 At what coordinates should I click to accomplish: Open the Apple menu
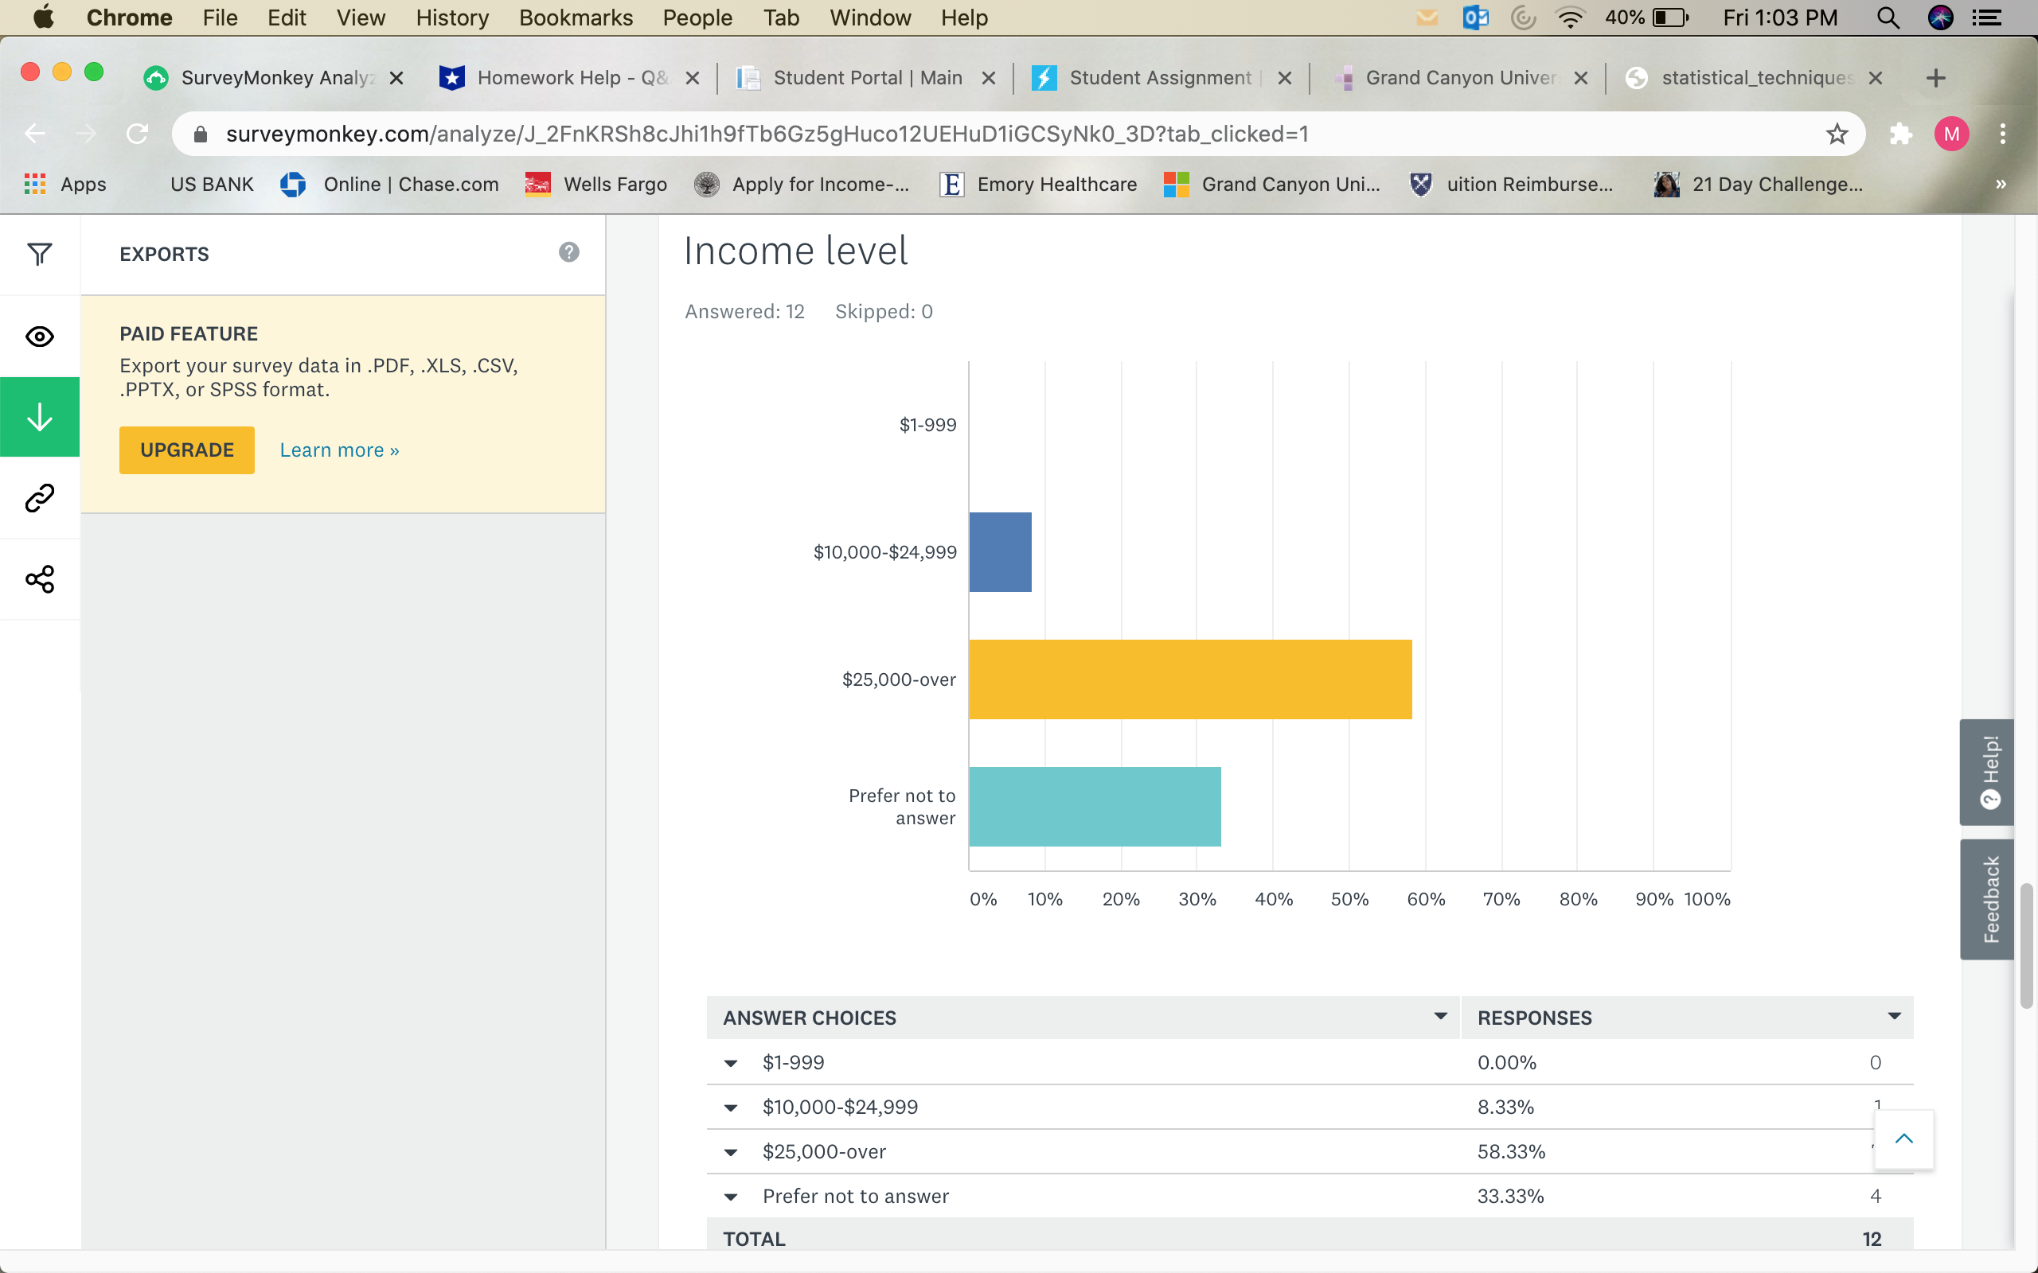click(x=43, y=17)
